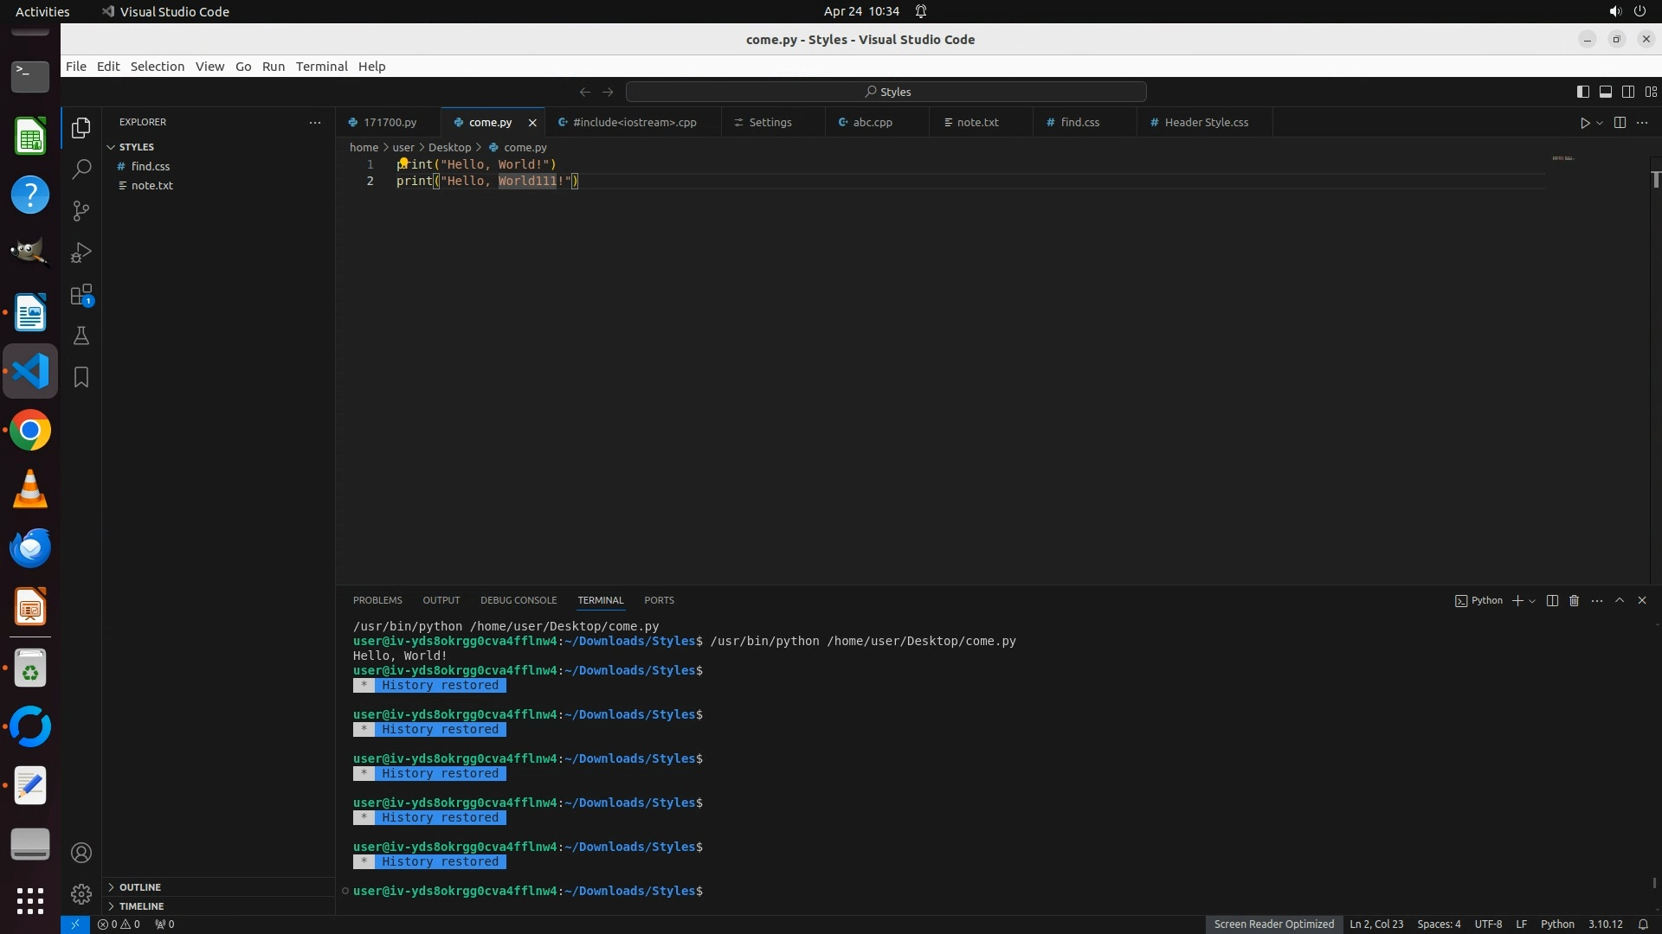Image resolution: width=1662 pixels, height=934 pixels.
Task: Open Manage gear at activity bar bottom
Action: (x=81, y=894)
